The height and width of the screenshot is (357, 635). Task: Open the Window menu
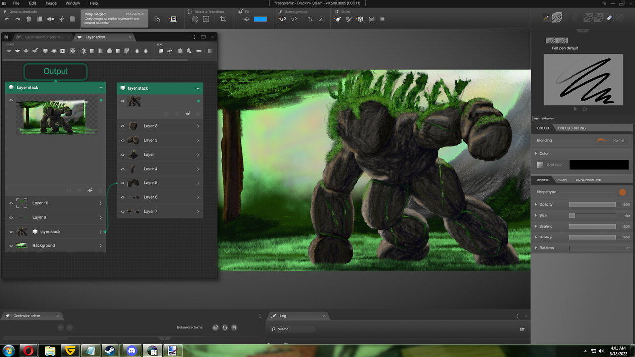coord(73,3)
